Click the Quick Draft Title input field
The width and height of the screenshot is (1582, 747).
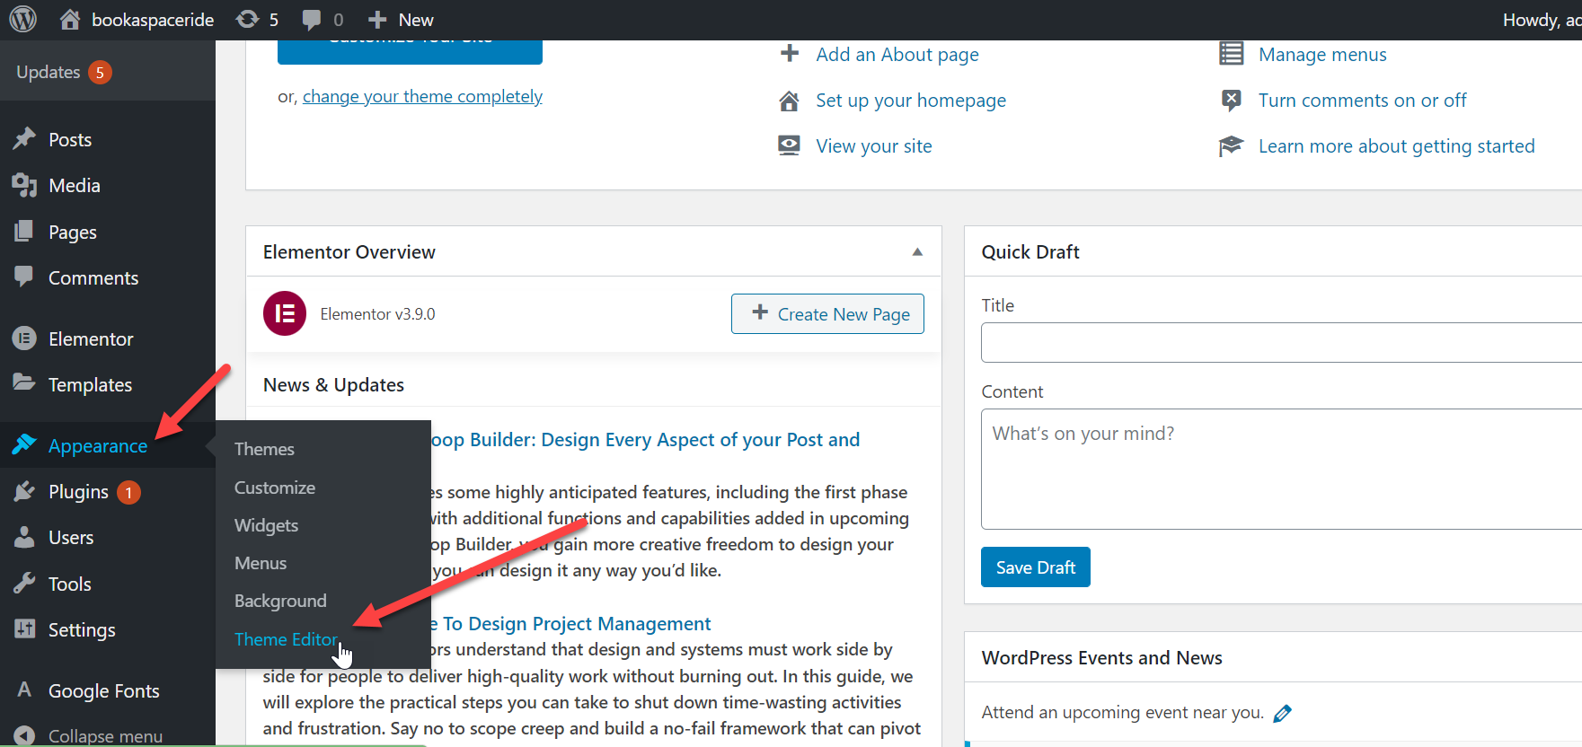click(x=1281, y=342)
